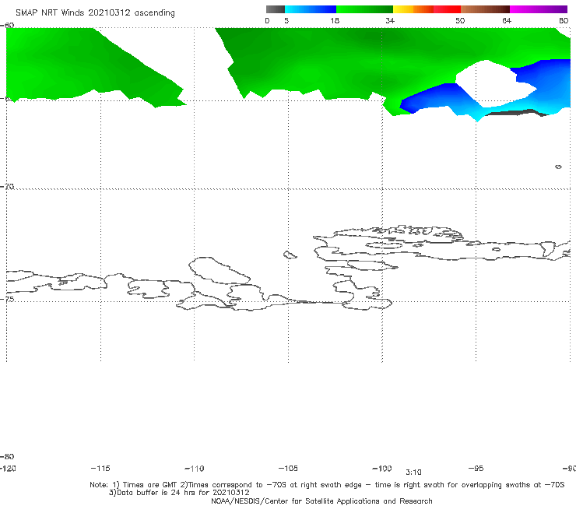Click the large oval island outline near -109
The height and width of the screenshot is (506, 576).
click(x=220, y=270)
